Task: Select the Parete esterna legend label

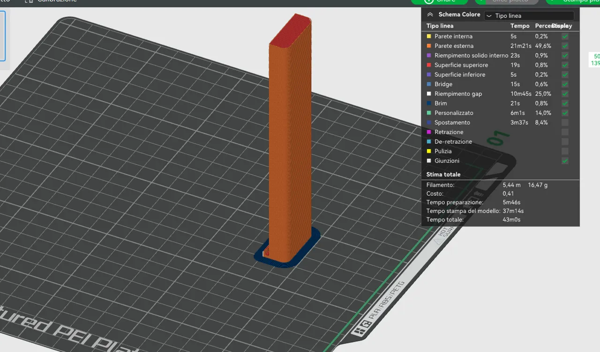Action: [x=454, y=46]
